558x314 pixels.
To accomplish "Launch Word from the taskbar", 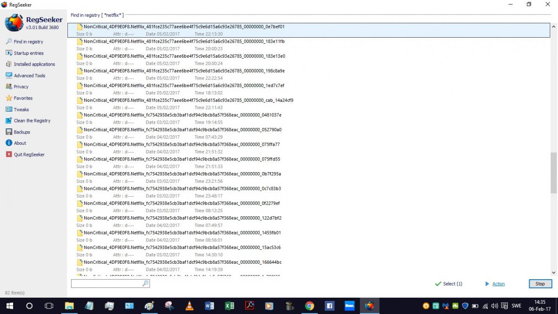I will point(209,306).
